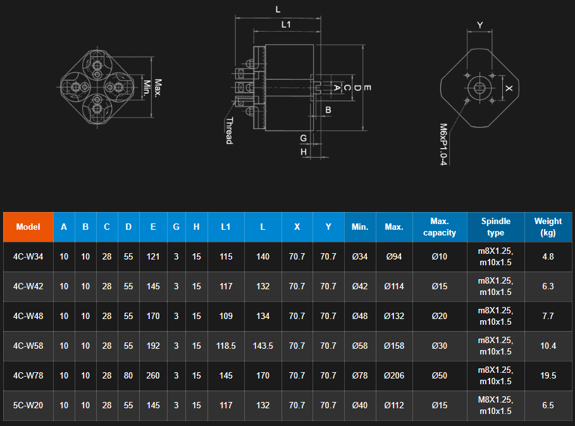Click the Spindle type column header
The image size is (575, 426).
tap(495, 227)
